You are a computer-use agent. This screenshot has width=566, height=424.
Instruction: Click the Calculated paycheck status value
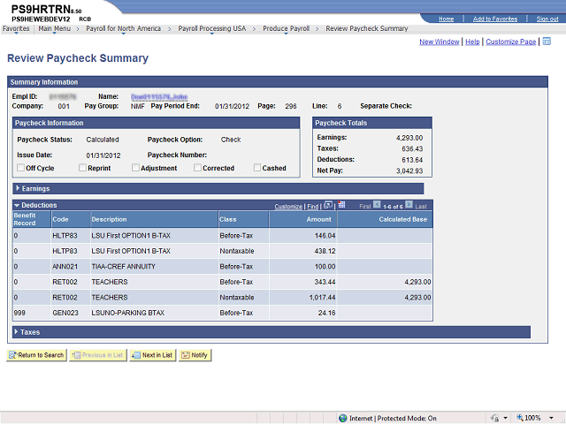(x=103, y=140)
